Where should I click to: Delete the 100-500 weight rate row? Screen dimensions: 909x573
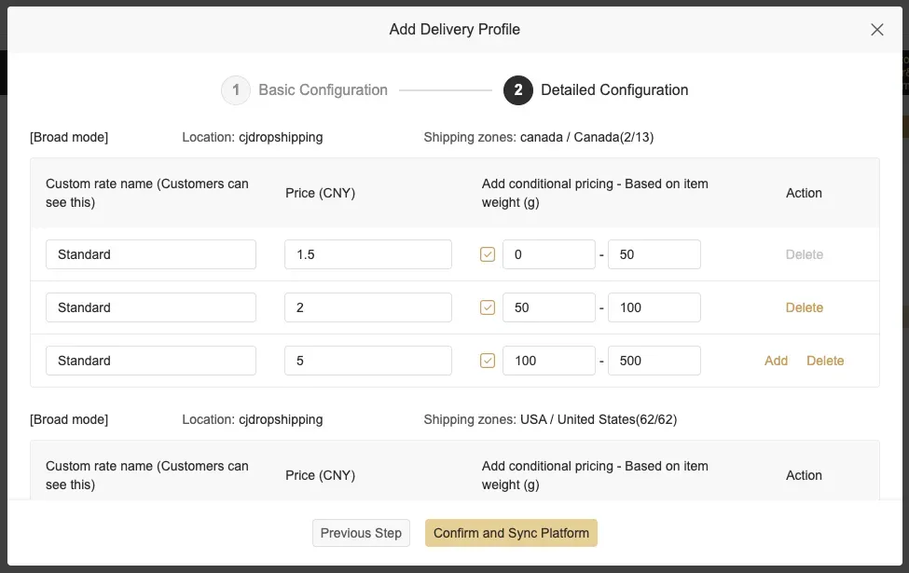point(824,361)
